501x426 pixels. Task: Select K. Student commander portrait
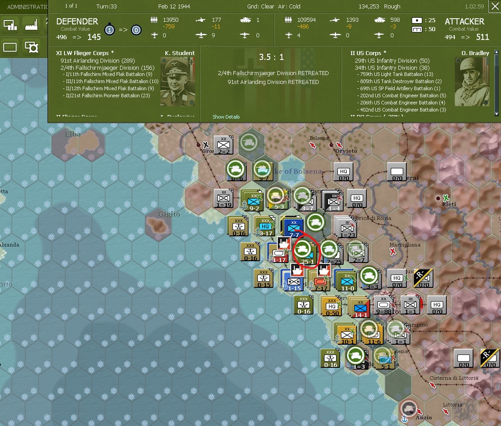(178, 81)
